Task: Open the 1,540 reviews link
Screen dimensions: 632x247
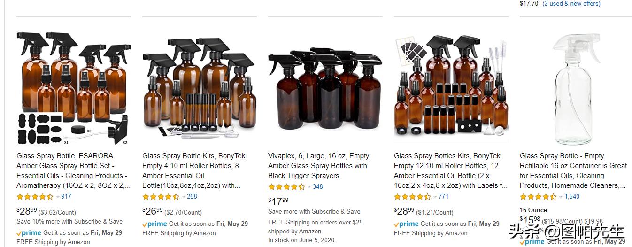Action: [572, 197]
